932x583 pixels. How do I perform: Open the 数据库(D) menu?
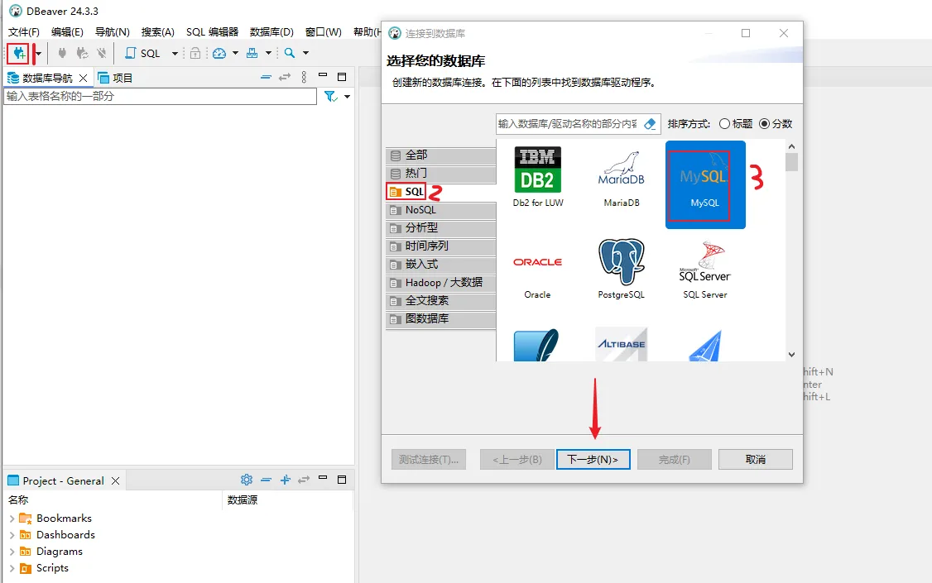coord(271,32)
